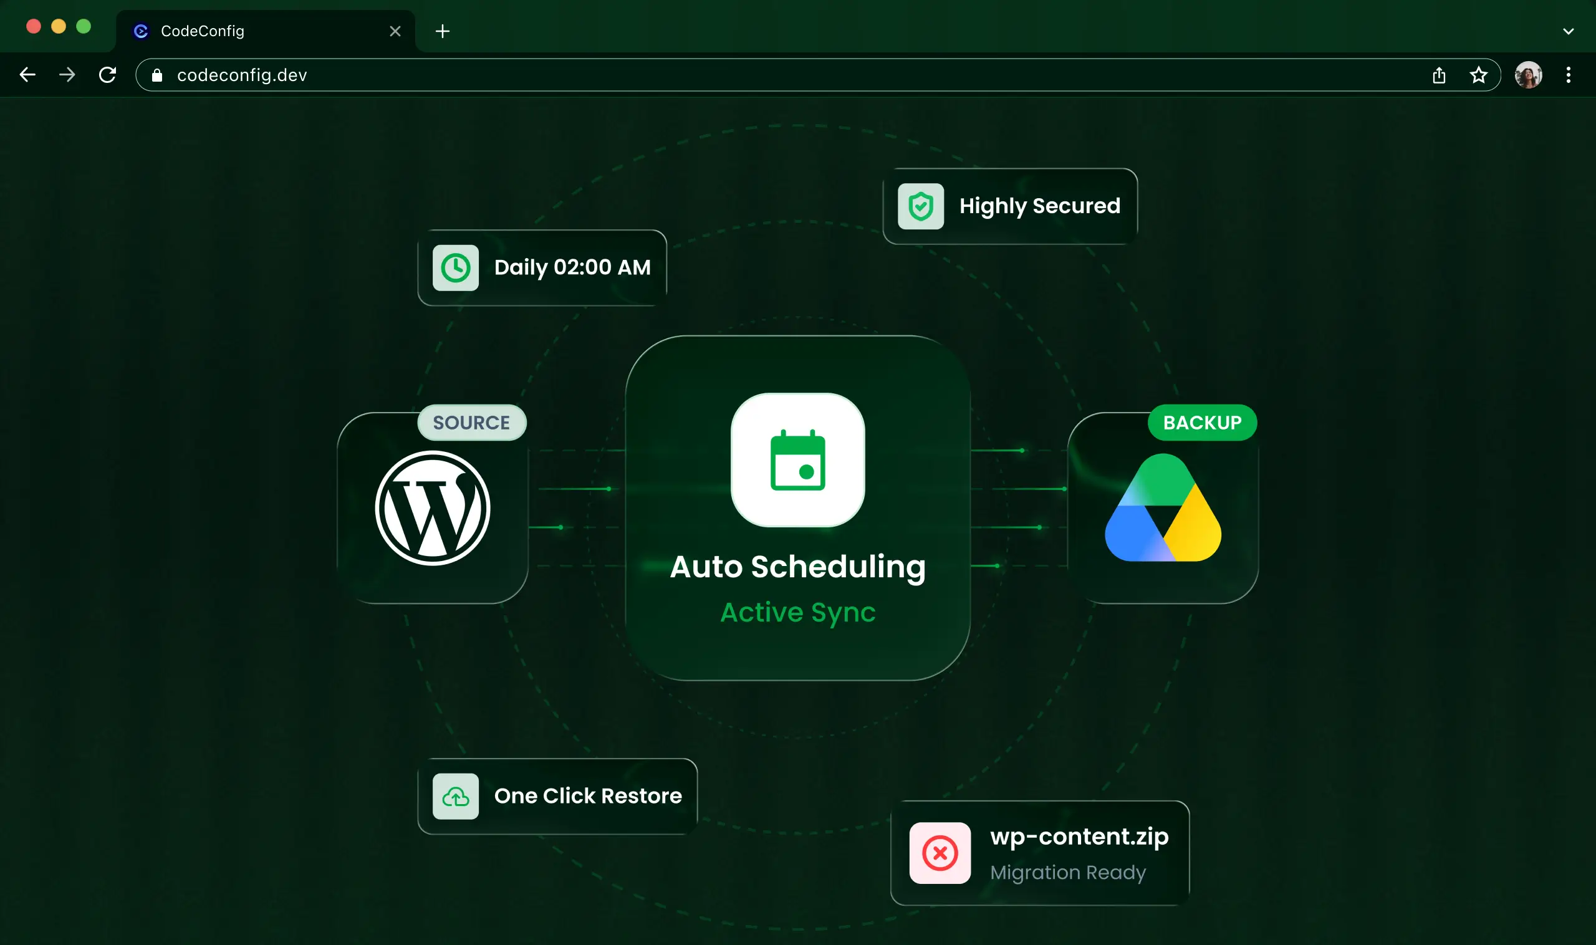The width and height of the screenshot is (1596, 945).
Task: Click the BACKUP badge
Action: point(1202,422)
